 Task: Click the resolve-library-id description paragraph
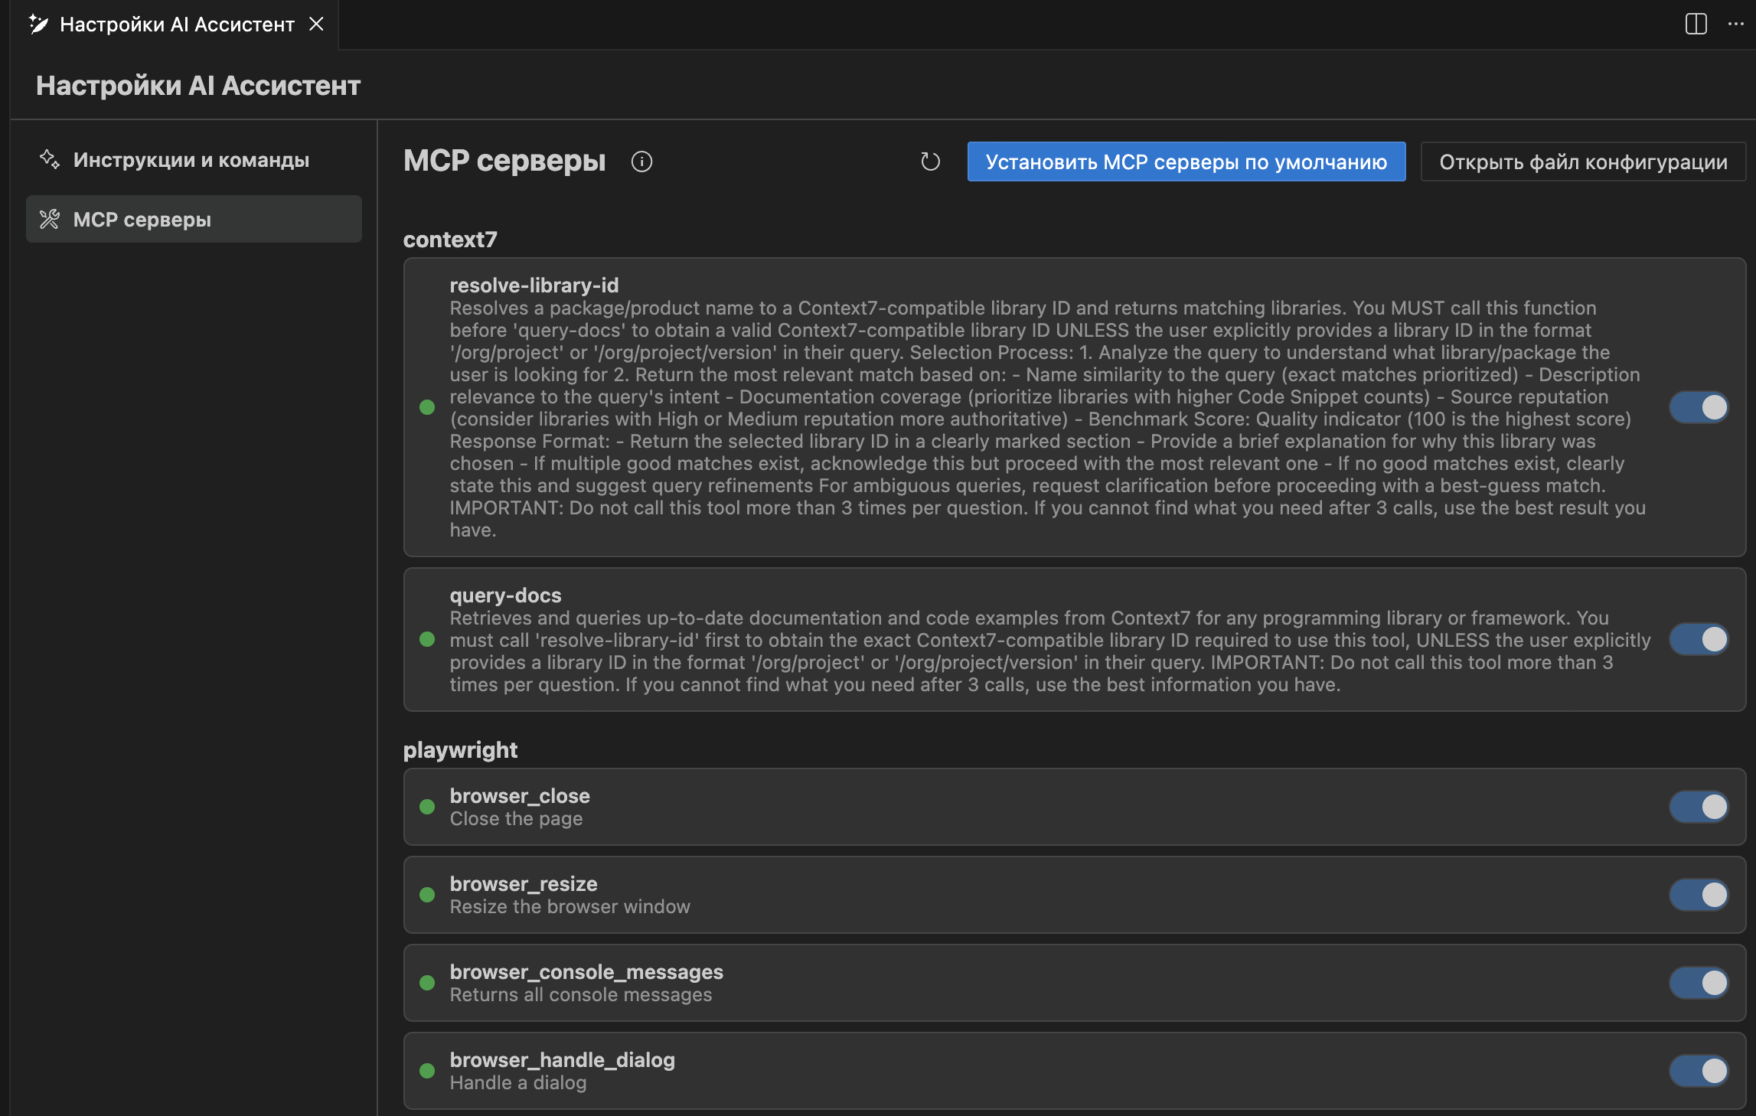(x=1048, y=419)
